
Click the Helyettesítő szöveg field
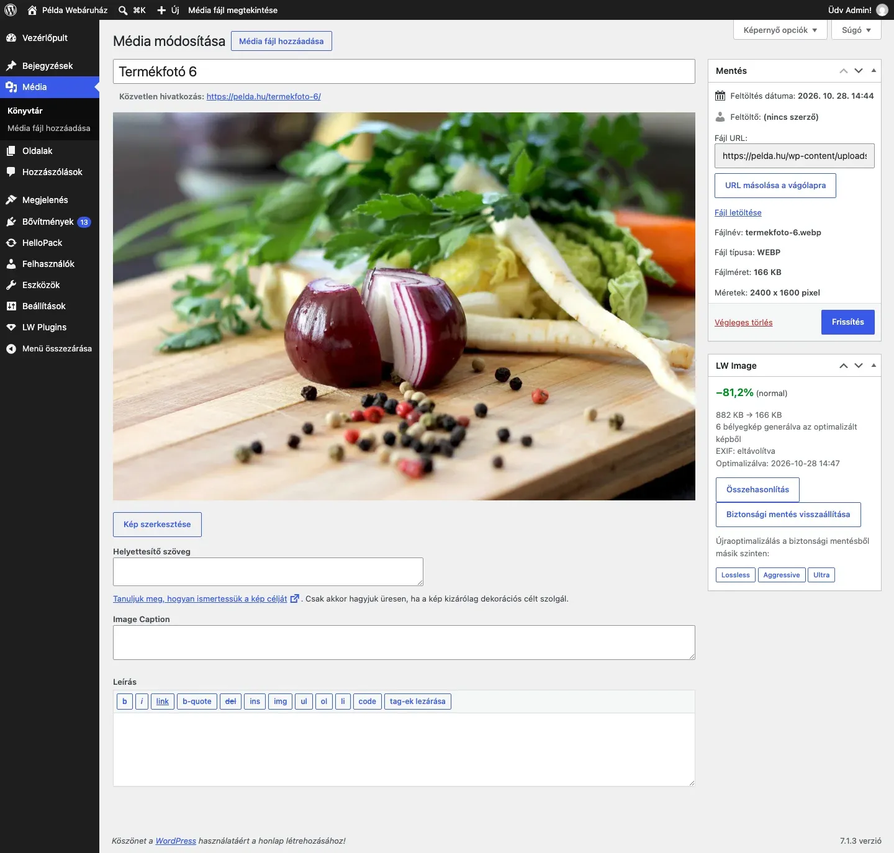click(x=268, y=572)
